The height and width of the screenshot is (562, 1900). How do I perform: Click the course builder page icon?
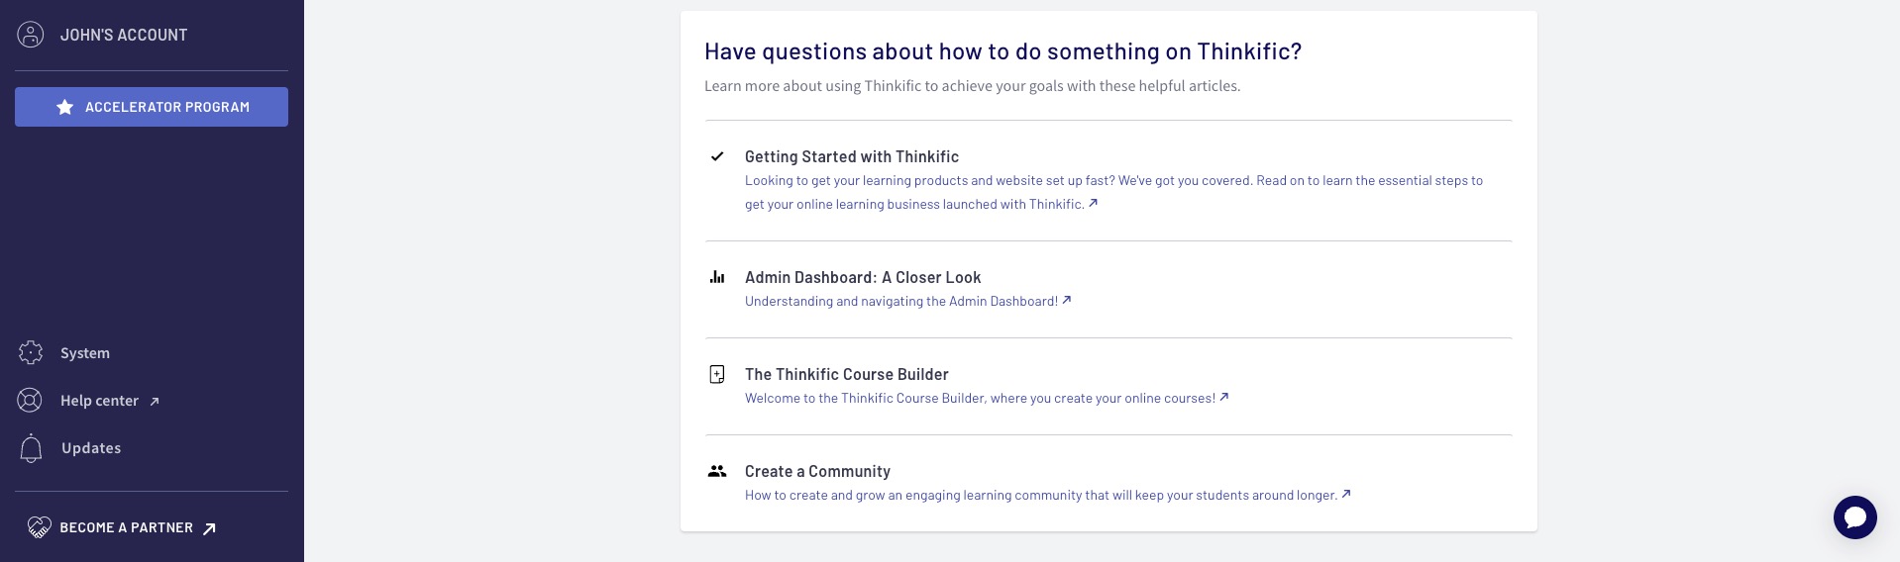(x=717, y=374)
